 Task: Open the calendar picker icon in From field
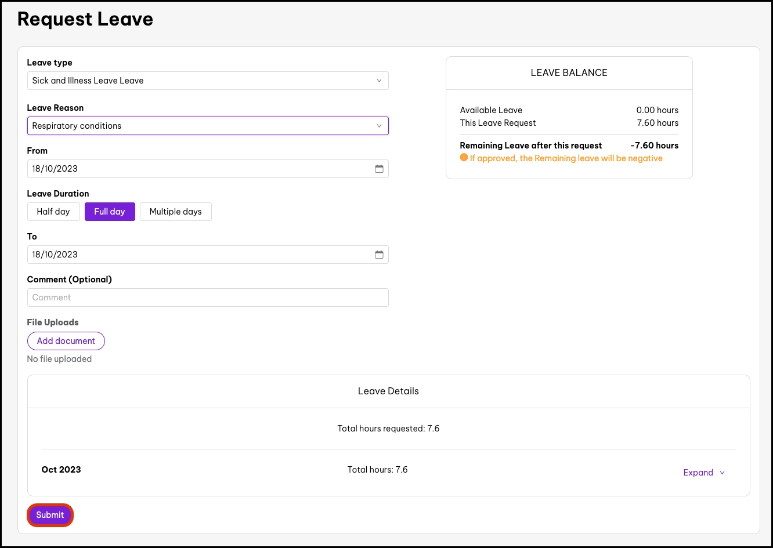pyautogui.click(x=379, y=169)
